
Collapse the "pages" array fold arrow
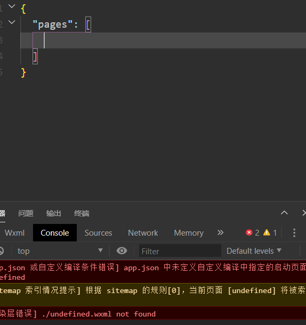pyautogui.click(x=12, y=22)
